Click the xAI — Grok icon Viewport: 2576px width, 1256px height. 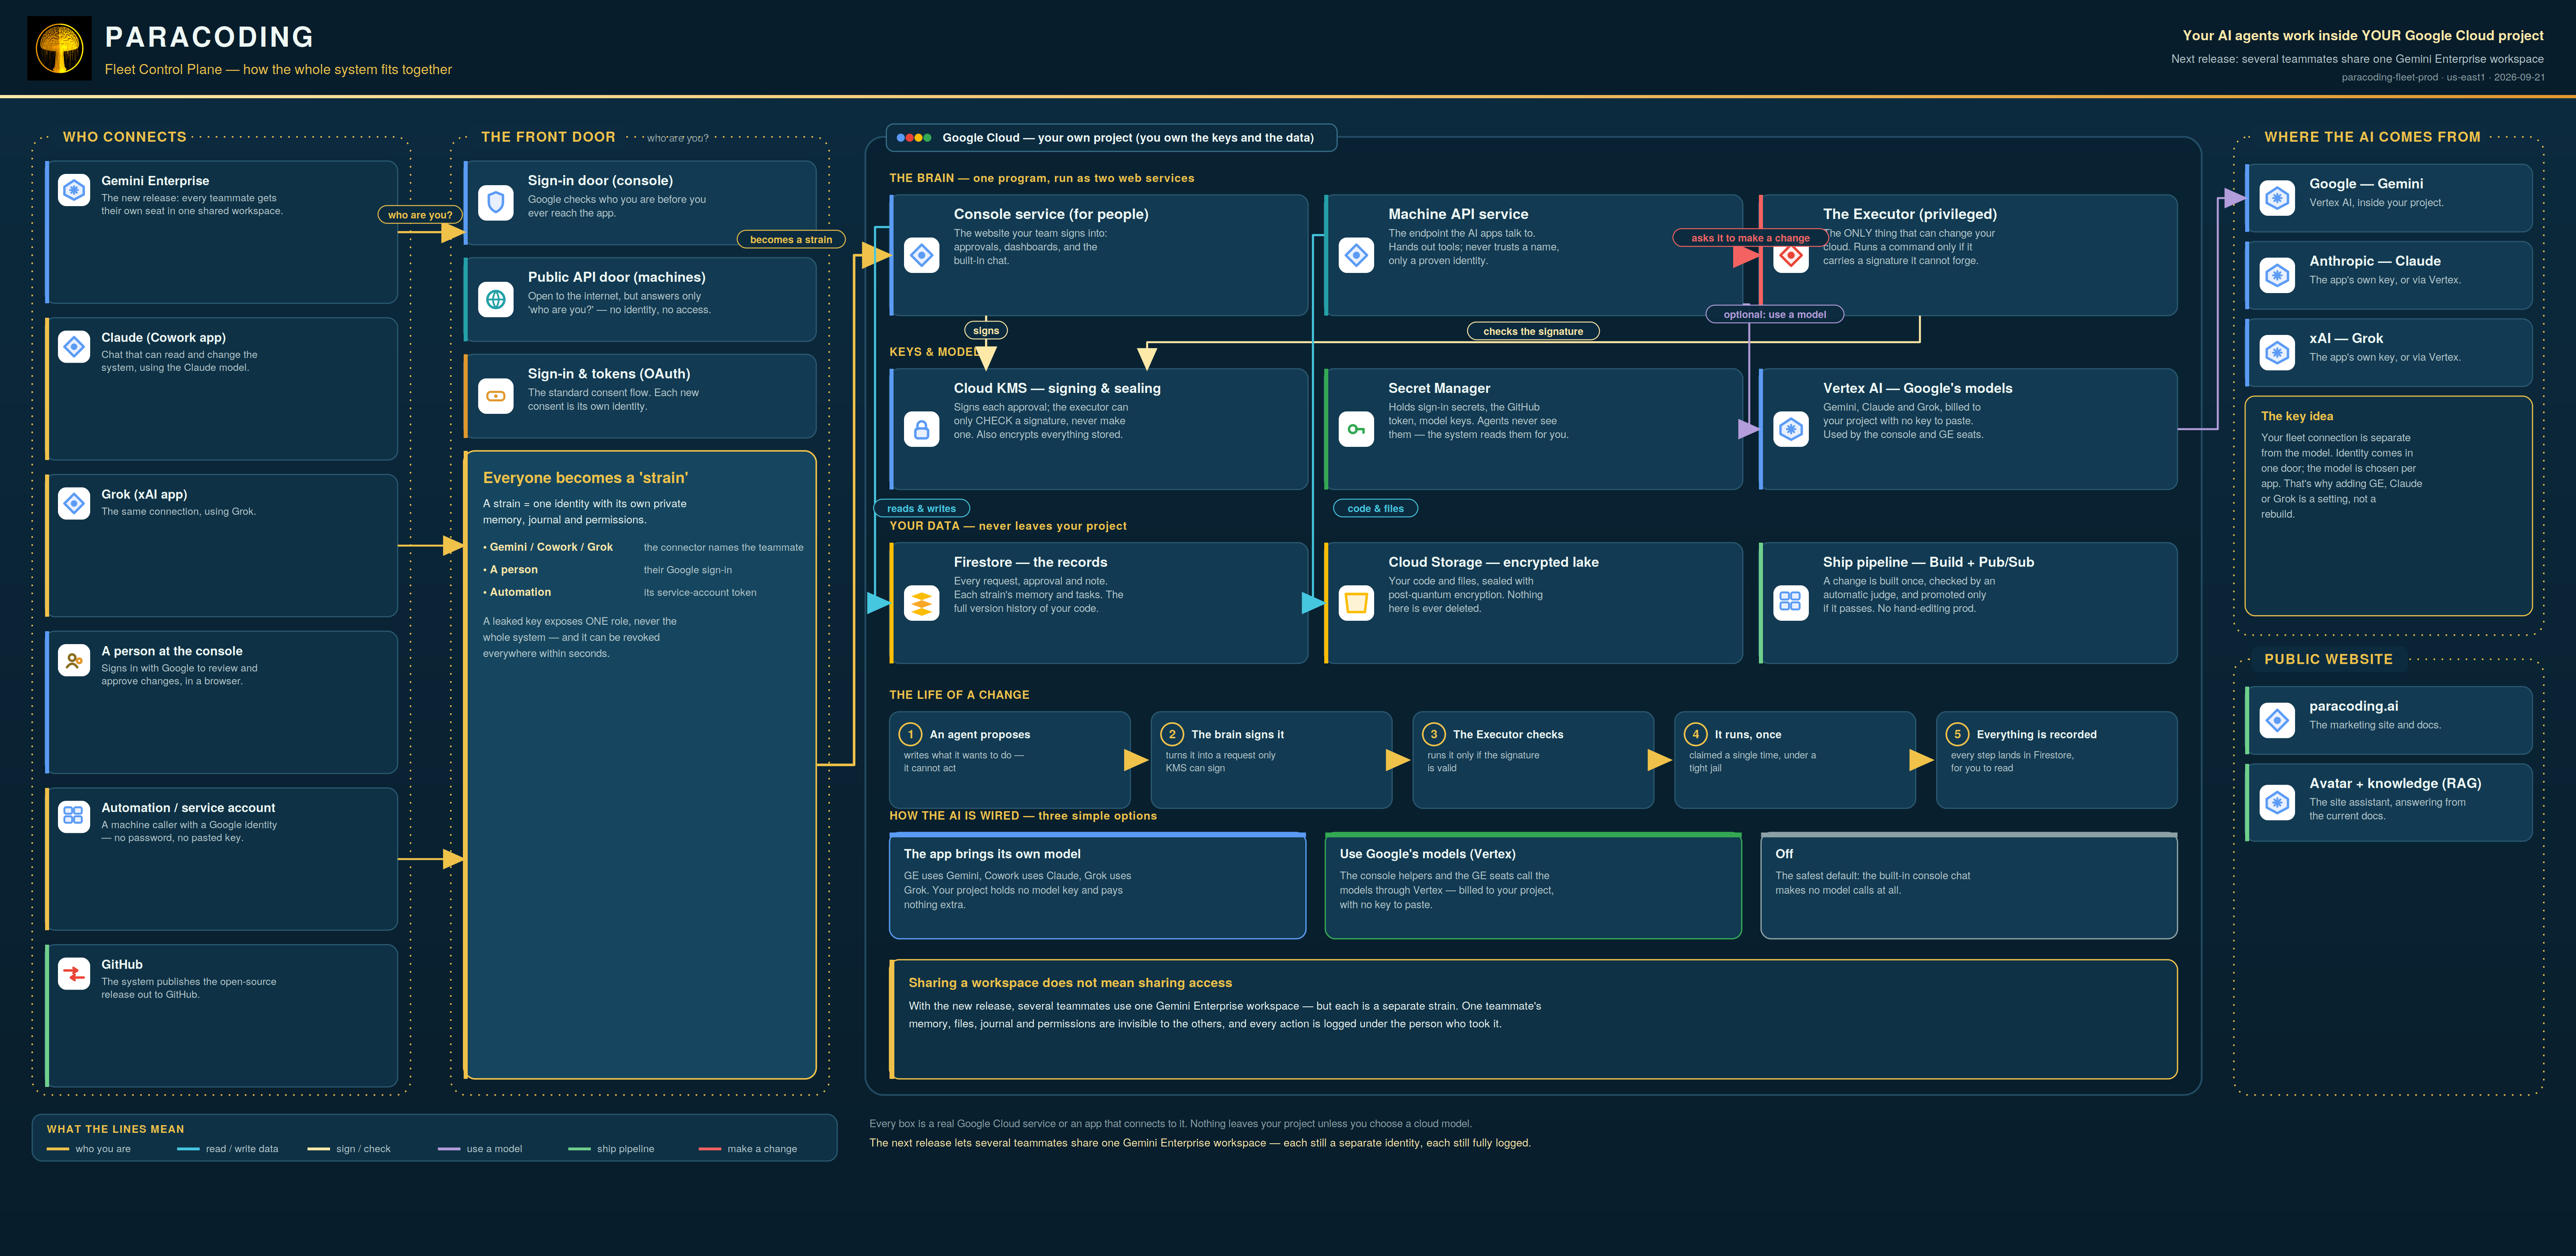(x=2277, y=352)
